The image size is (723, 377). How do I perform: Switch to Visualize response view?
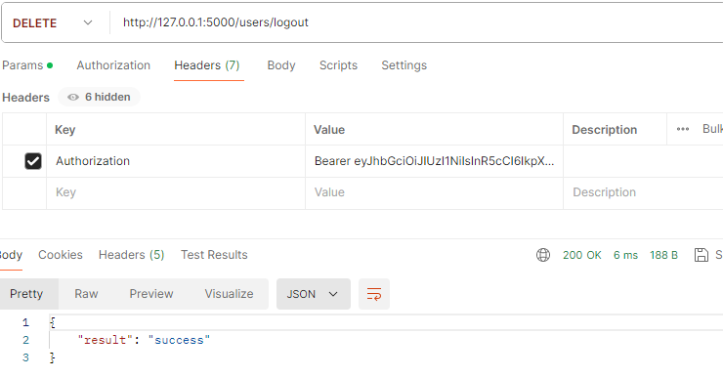coord(230,294)
